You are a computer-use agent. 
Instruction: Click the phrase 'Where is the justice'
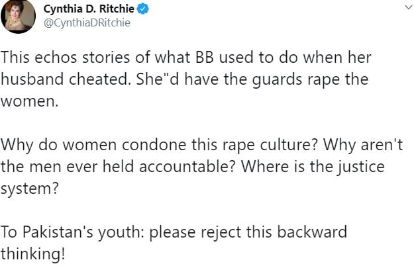(313, 167)
